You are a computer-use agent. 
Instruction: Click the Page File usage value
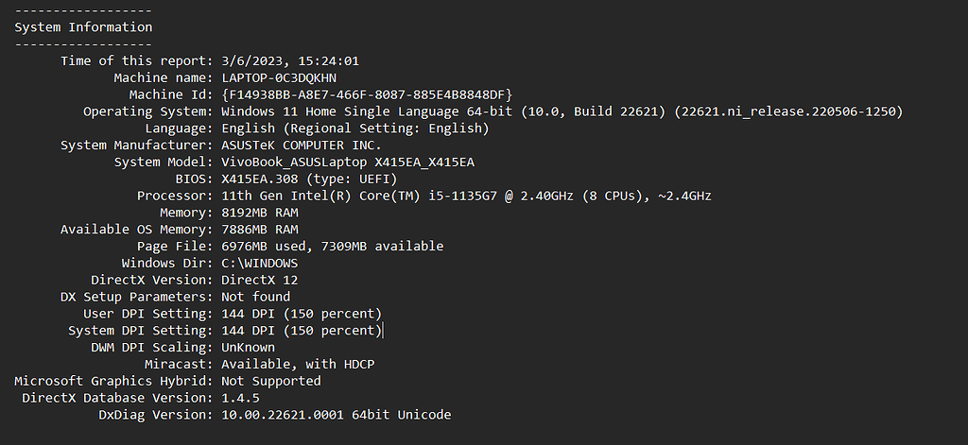pyautogui.click(x=332, y=247)
